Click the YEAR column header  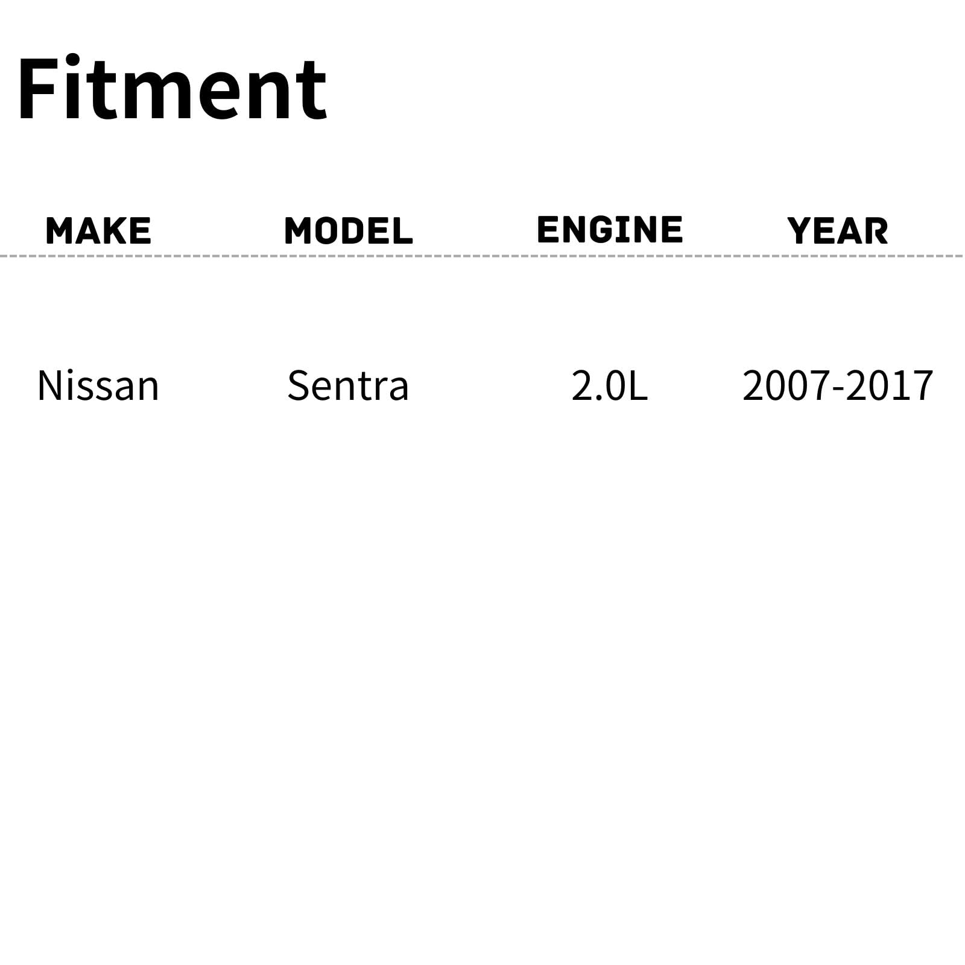point(837,230)
